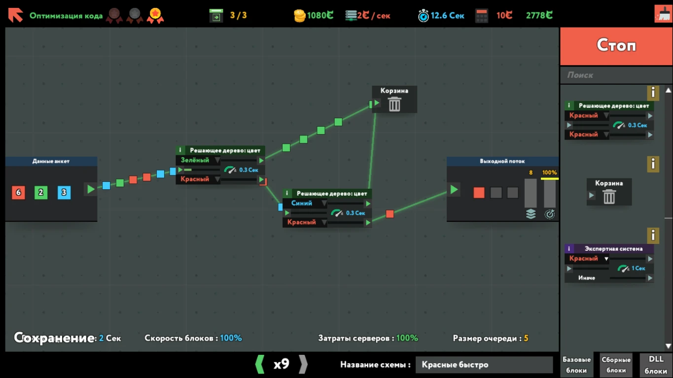Switch to the Сборные блоки tab
The height and width of the screenshot is (378, 673).
615,364
